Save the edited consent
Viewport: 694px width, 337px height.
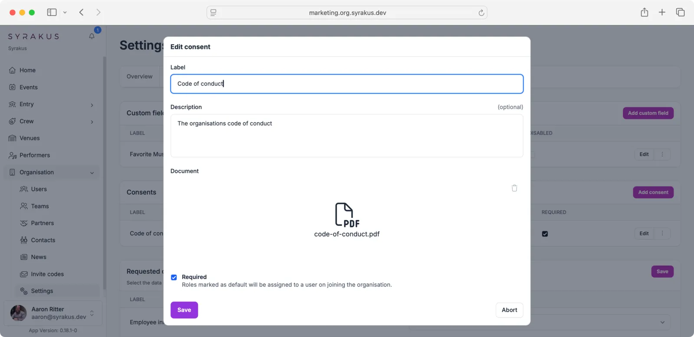pyautogui.click(x=184, y=310)
